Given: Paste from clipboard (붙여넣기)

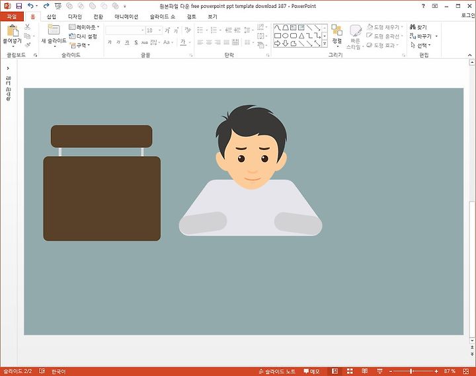Looking at the screenshot, I should tap(12, 35).
